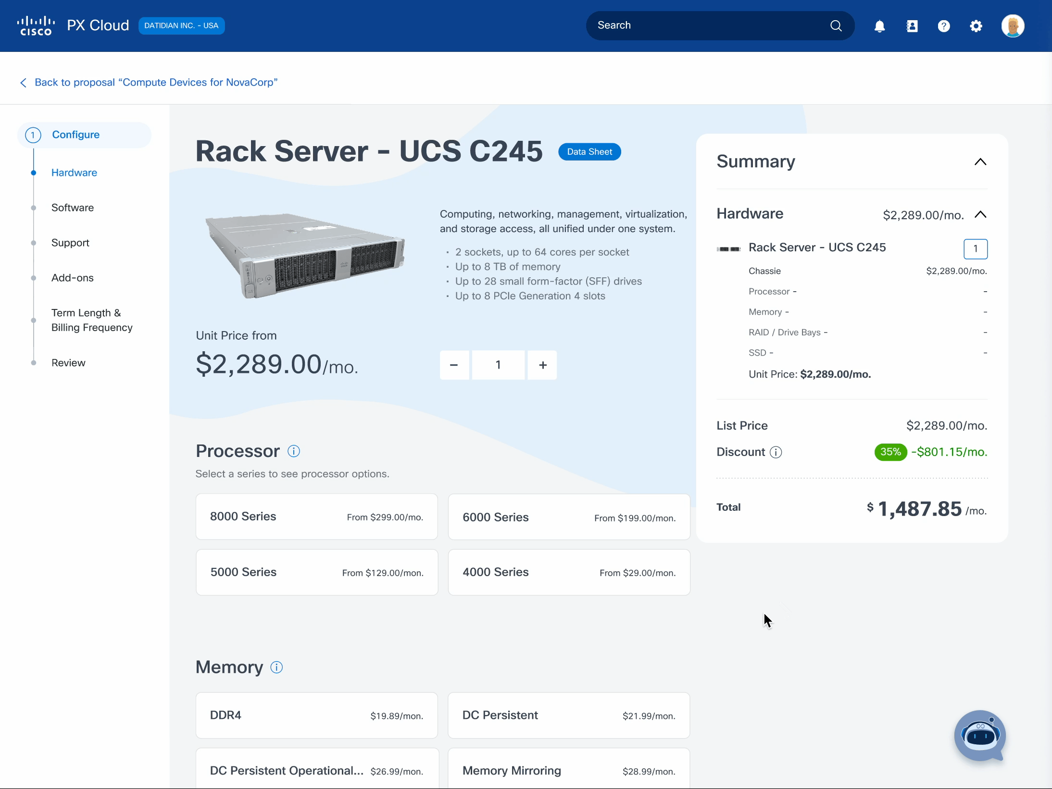This screenshot has width=1052, height=789.
Task: Click the server thumbnail icon in Summary
Action: (728, 249)
